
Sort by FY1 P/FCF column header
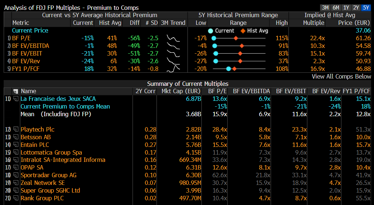tap(356, 91)
